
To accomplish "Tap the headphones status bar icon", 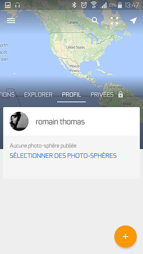I will click(17, 5).
